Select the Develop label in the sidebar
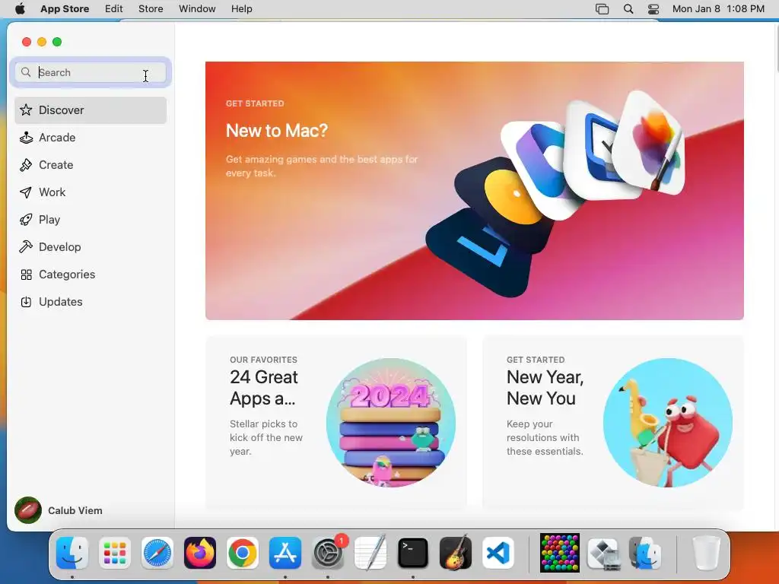 click(x=59, y=247)
